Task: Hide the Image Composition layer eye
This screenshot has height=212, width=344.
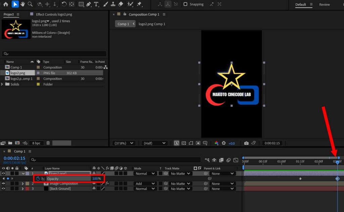Action: pos(3,184)
